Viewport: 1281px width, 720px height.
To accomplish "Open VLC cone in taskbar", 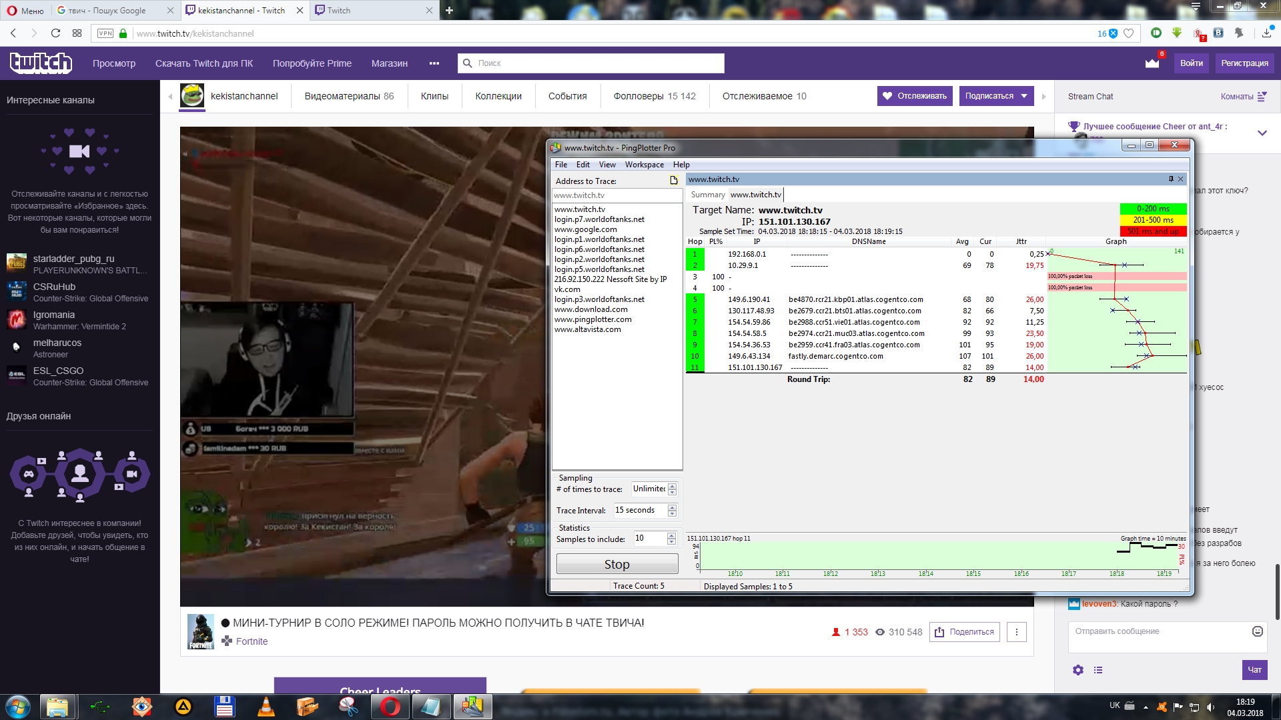I will click(266, 707).
